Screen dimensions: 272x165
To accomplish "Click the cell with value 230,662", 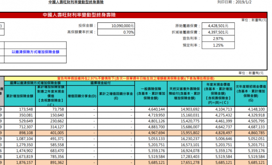I will point(51,121).
